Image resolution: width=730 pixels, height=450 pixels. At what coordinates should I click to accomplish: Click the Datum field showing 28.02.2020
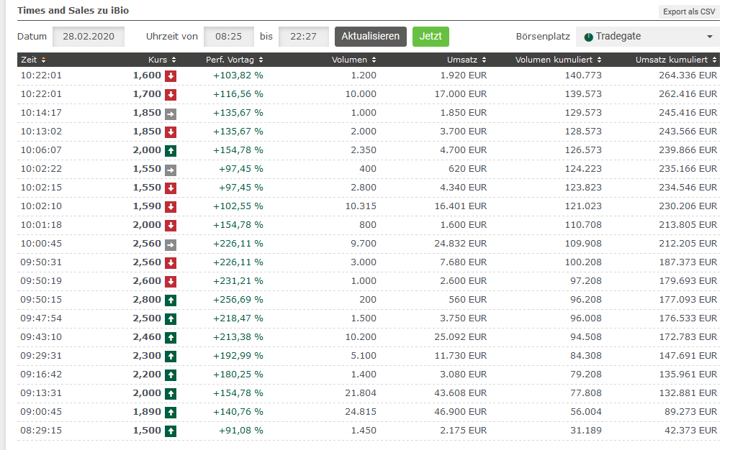[x=89, y=37]
